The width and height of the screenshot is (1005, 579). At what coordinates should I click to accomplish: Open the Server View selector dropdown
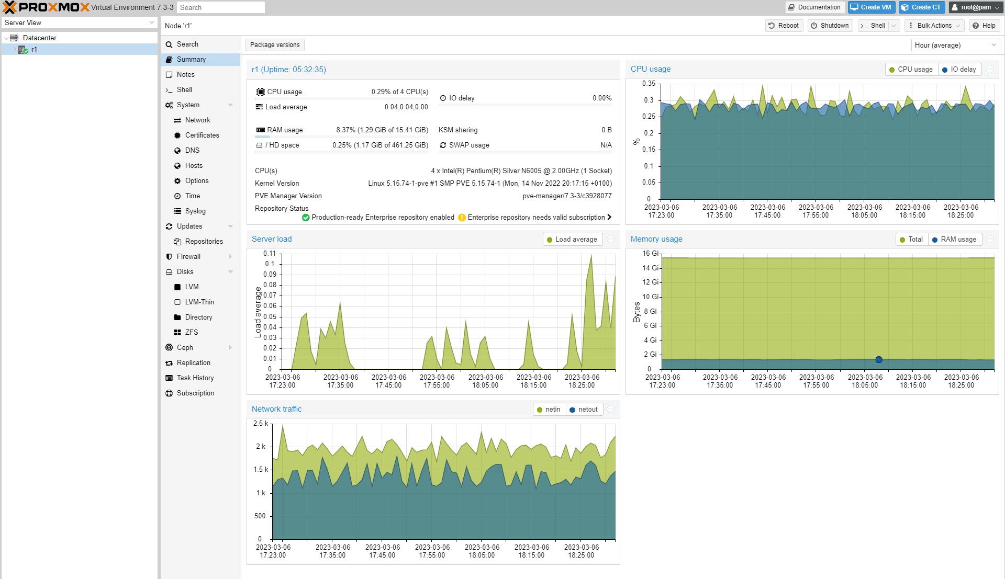point(79,22)
